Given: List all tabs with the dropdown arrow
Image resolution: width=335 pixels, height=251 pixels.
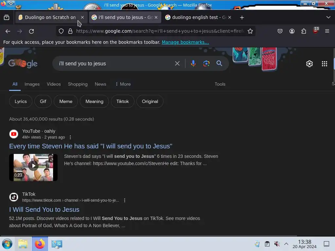Looking at the screenshot, I should (328, 17).
